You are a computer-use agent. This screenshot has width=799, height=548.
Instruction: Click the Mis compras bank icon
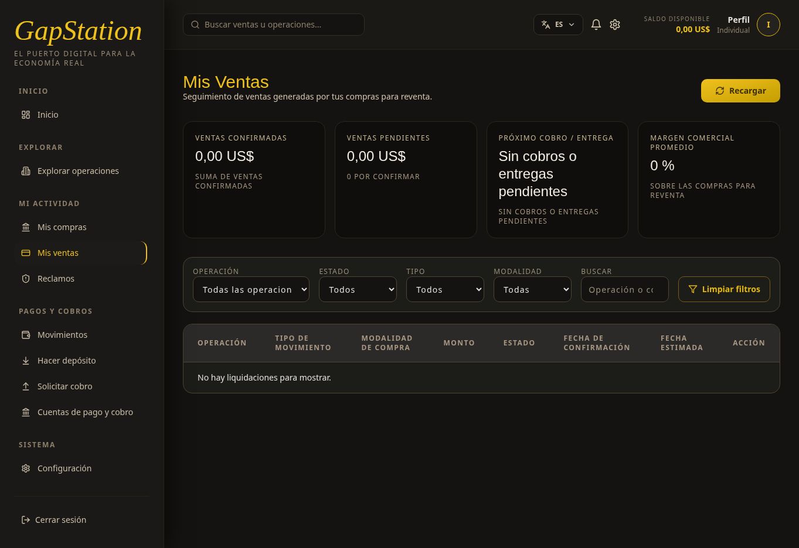click(26, 227)
